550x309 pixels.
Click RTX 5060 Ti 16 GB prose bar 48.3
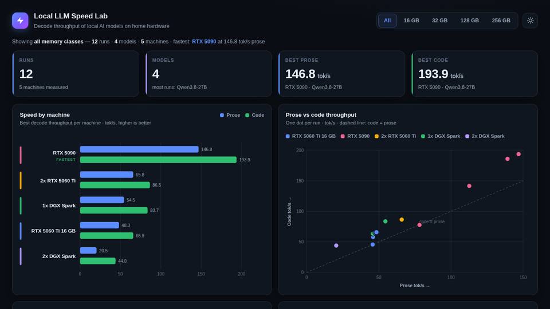coord(100,225)
